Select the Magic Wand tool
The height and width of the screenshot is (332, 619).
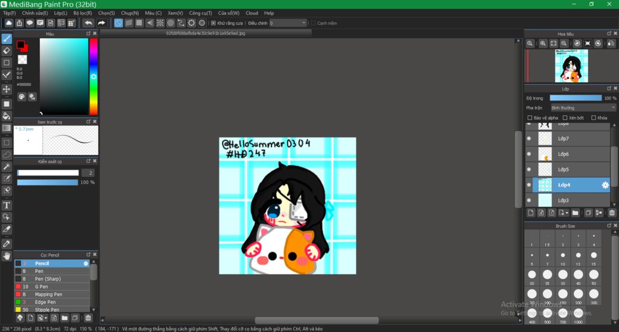[7, 167]
